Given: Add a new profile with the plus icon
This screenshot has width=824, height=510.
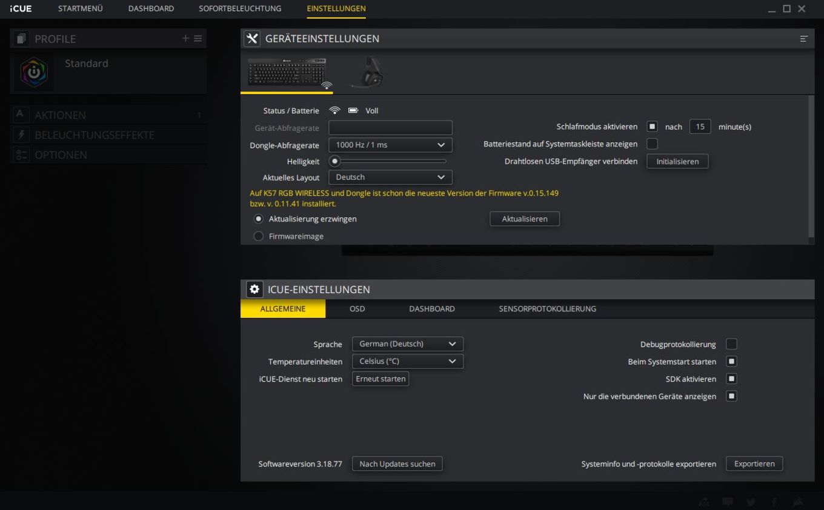Looking at the screenshot, I should [x=186, y=38].
